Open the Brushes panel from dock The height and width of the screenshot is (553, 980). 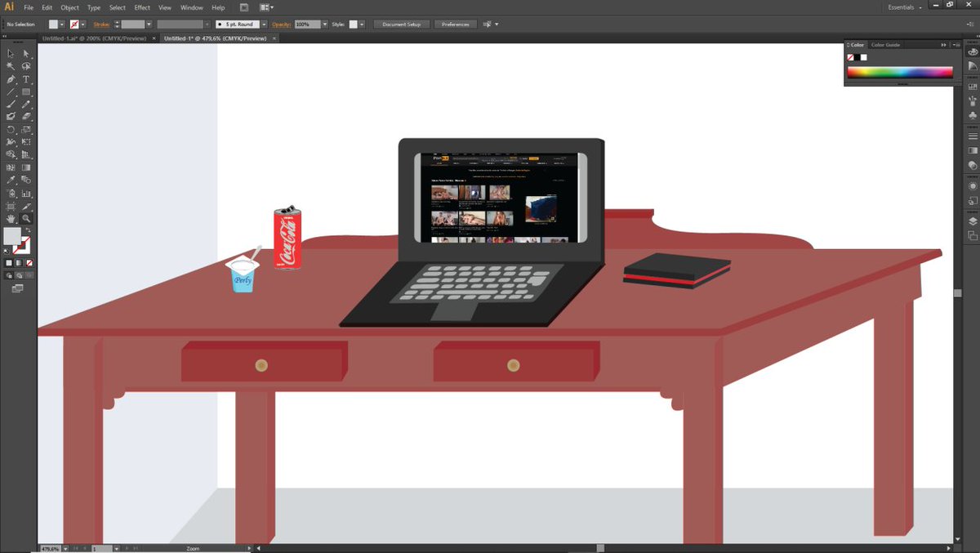pyautogui.click(x=972, y=101)
